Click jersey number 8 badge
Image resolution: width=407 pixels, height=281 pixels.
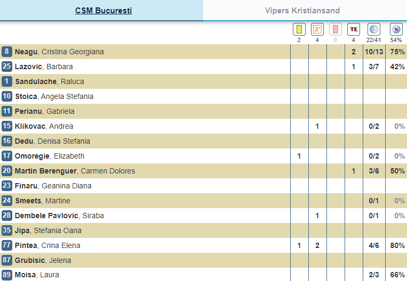tap(7, 52)
